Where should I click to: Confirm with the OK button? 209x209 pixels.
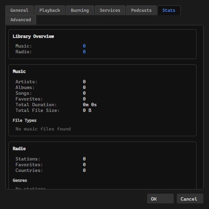(x=160, y=199)
